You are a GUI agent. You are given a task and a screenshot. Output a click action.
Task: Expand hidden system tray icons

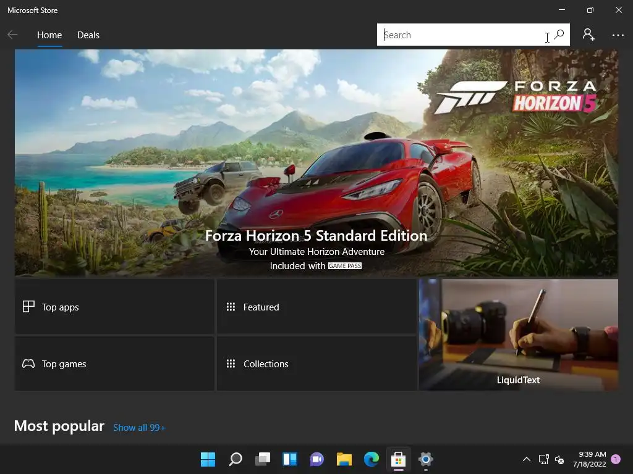pyautogui.click(x=527, y=459)
